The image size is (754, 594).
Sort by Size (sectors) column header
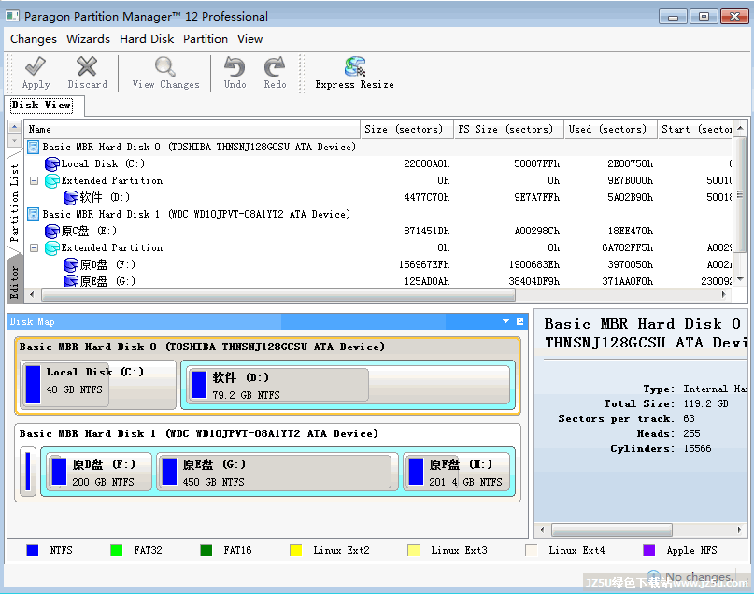click(406, 129)
